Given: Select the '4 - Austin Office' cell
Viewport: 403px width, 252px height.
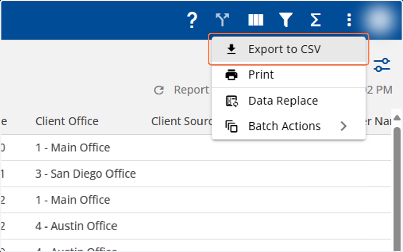Looking at the screenshot, I should (76, 226).
